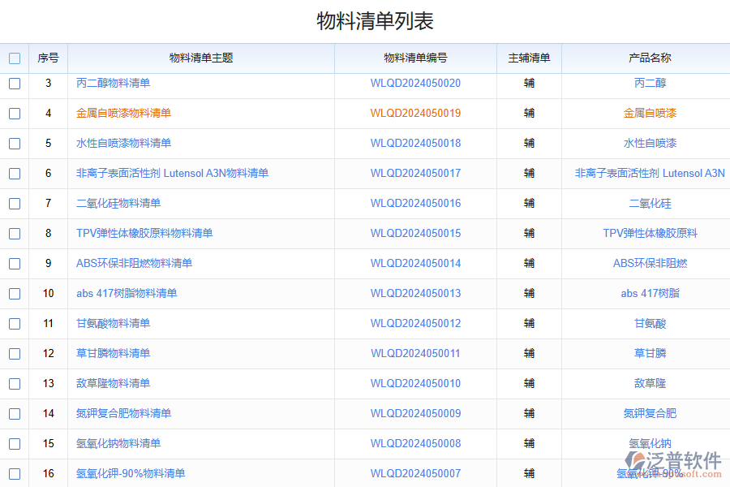Tick the checkbox next to 金属自喷漆物料清单
This screenshot has width=730, height=487.
14,114
